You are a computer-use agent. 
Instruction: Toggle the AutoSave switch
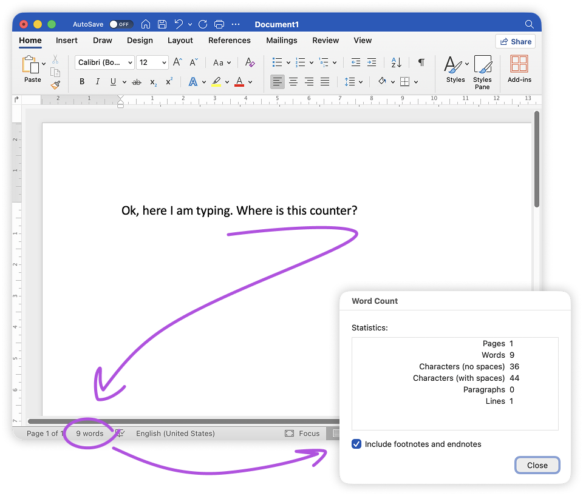[121, 24]
